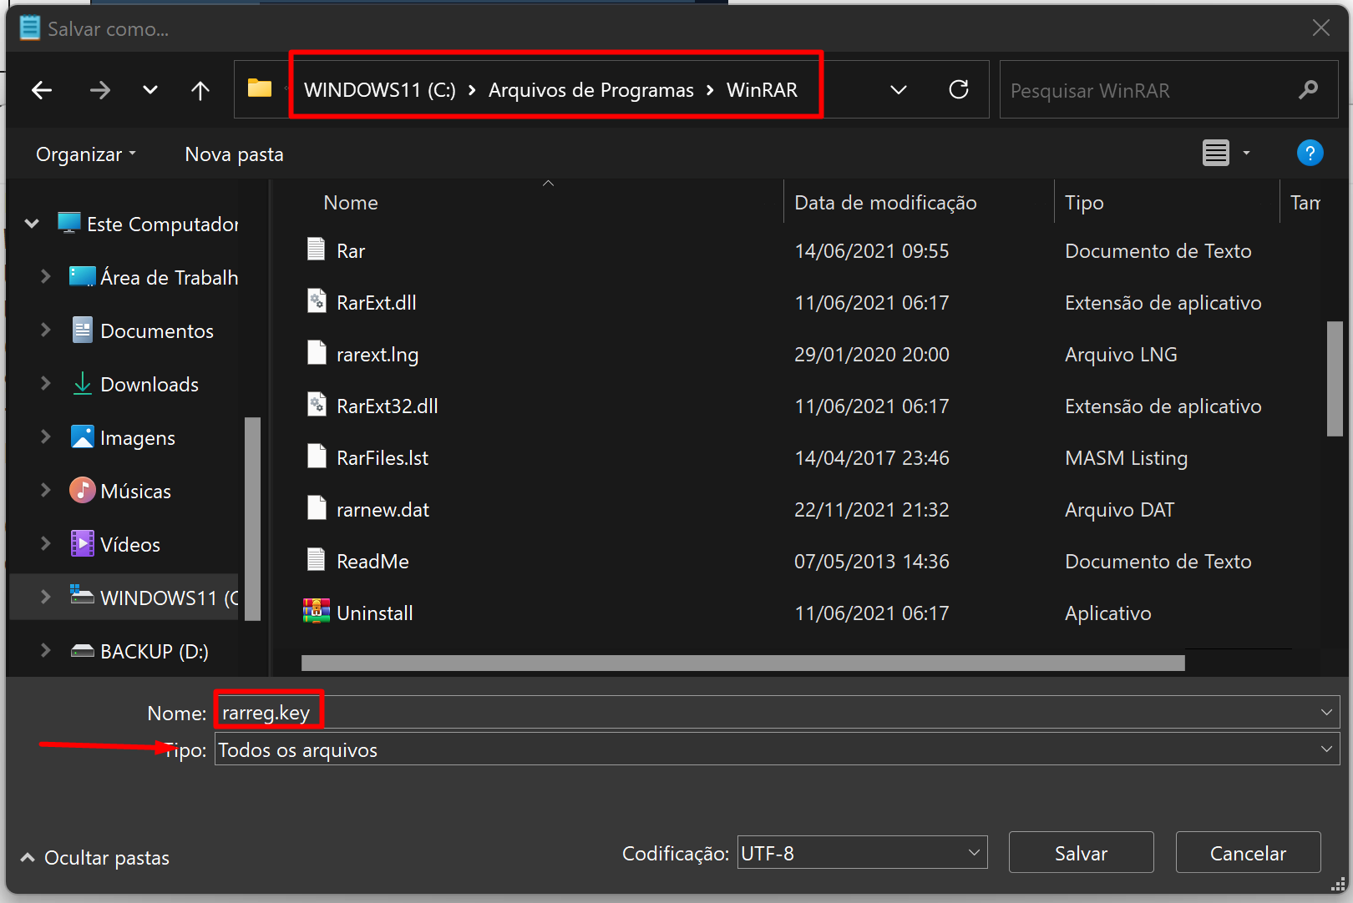Screen dimensions: 1353x903
Task: Expand Músicas tree node
Action: [46, 490]
